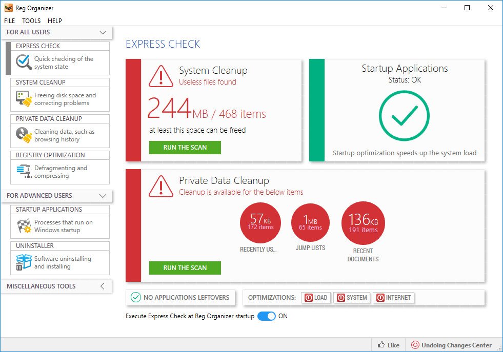This screenshot has height=352, width=503.
Task: Run the scan for System Cleanup
Action: pos(185,148)
